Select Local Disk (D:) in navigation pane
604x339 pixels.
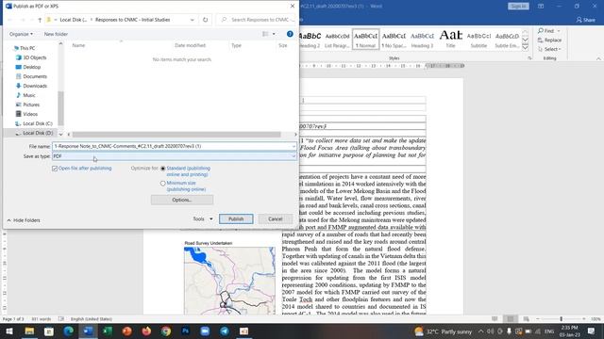point(38,133)
